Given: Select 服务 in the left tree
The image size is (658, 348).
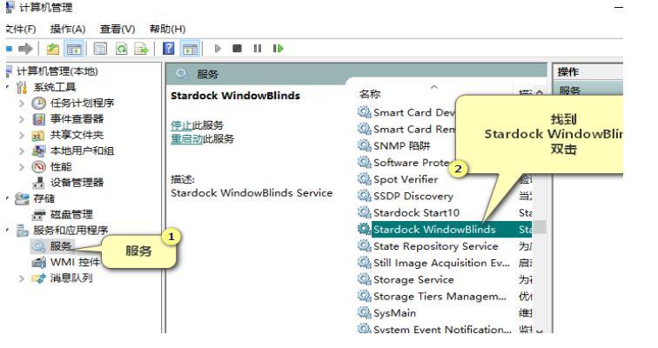Looking at the screenshot, I should click(x=60, y=246).
